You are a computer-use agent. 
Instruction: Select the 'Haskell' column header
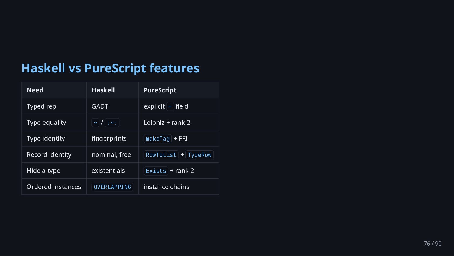tap(112, 90)
